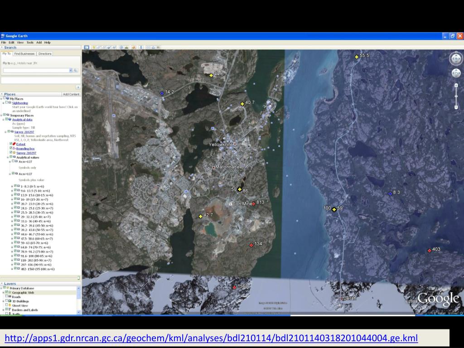The width and height of the screenshot is (464, 348).
Task: Open the Edit menu
Action: tap(11, 42)
